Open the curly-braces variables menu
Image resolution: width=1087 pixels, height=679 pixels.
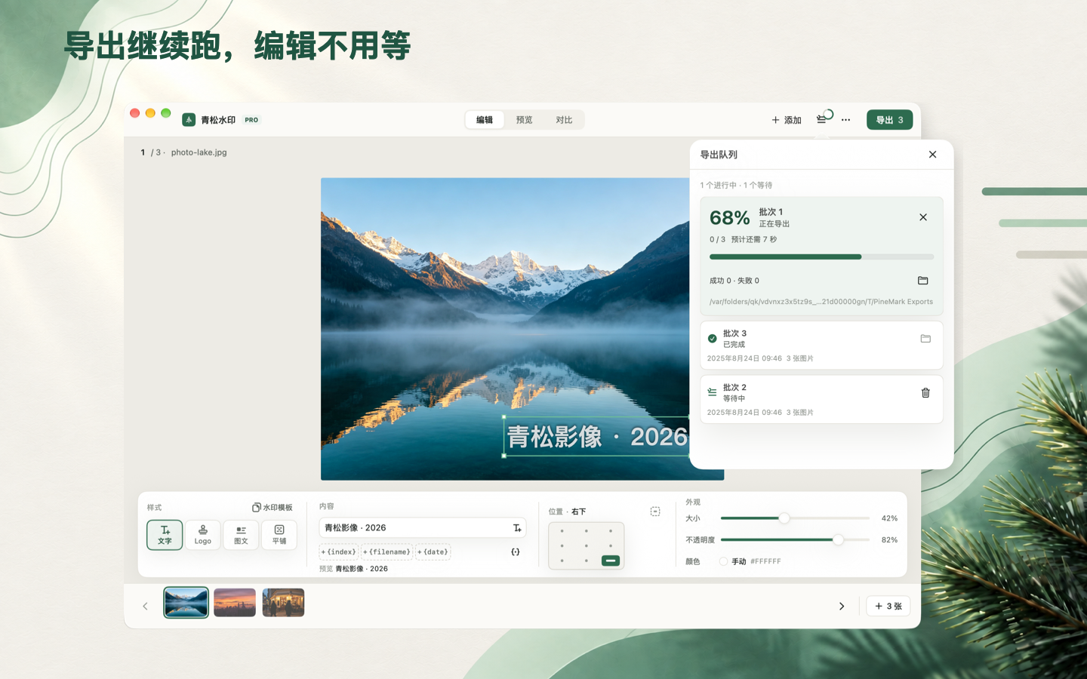pos(516,552)
